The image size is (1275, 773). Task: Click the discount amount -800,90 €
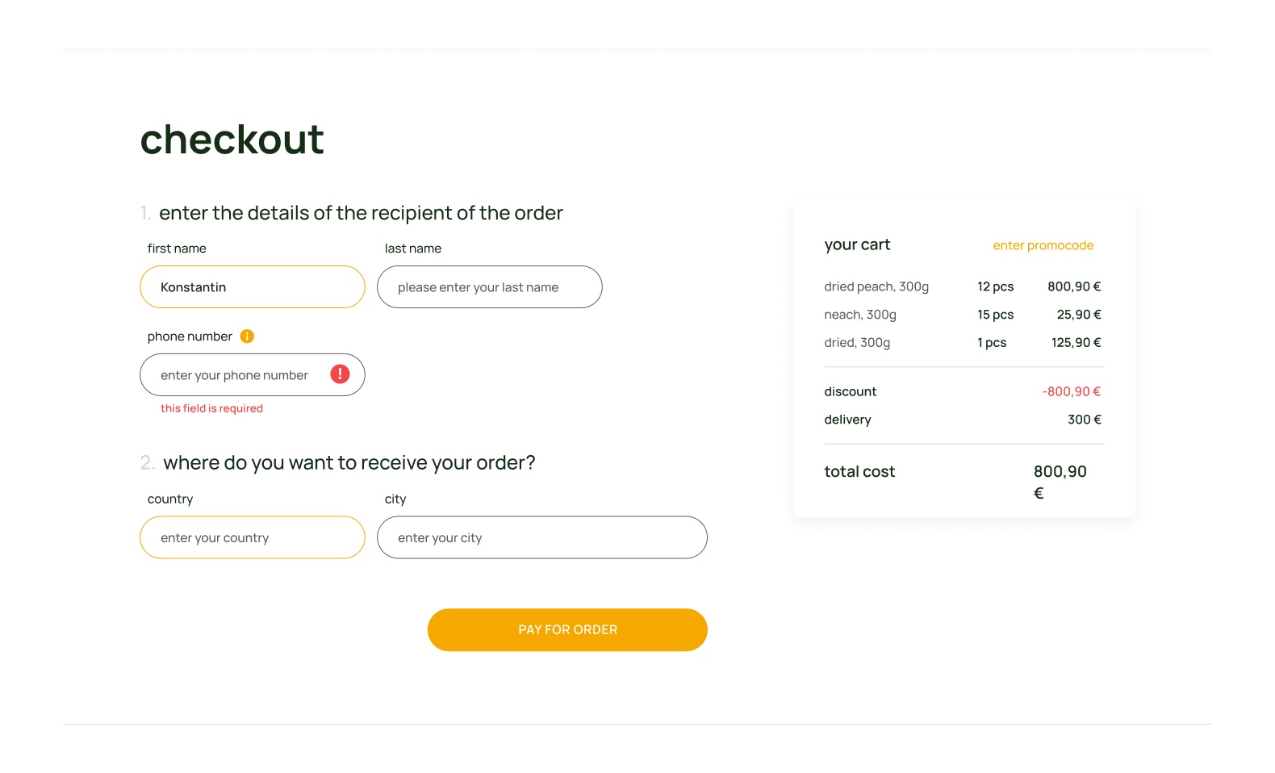(1071, 391)
